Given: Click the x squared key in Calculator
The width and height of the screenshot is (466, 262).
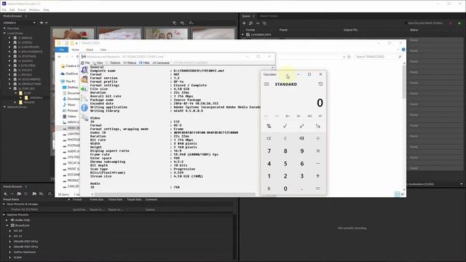Looking at the screenshot, I should (x=301, y=126).
